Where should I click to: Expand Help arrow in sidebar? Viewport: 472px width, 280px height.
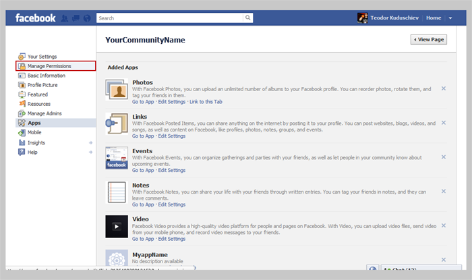(x=90, y=152)
